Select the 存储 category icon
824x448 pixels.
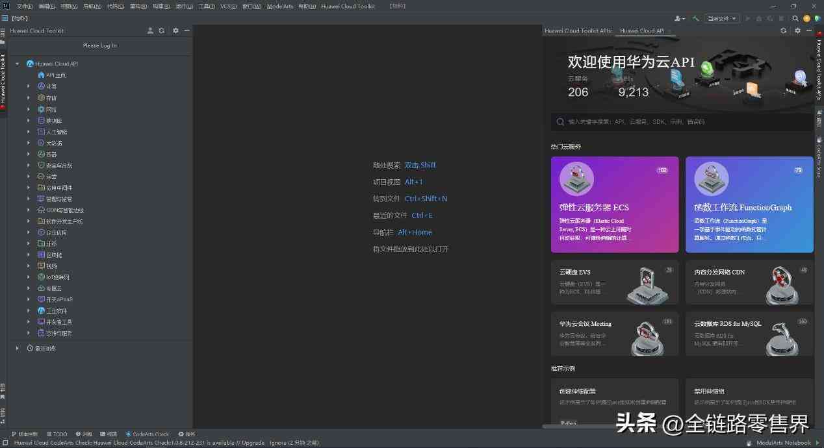click(41, 97)
